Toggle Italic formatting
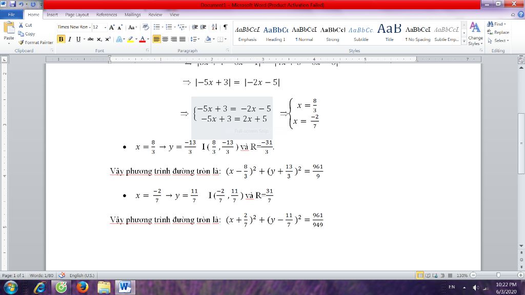 [70, 39]
